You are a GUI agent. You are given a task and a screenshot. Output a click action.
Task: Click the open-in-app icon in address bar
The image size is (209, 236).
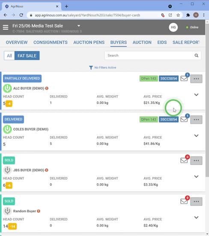pyautogui.click(x=170, y=15)
